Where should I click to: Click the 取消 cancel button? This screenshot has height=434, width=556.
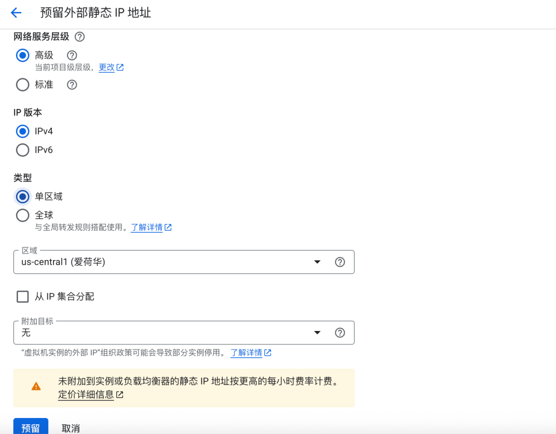coord(71,428)
